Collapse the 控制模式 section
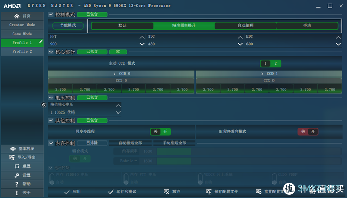Image resolution: width=347 pixels, height=198 pixels. (51, 15)
